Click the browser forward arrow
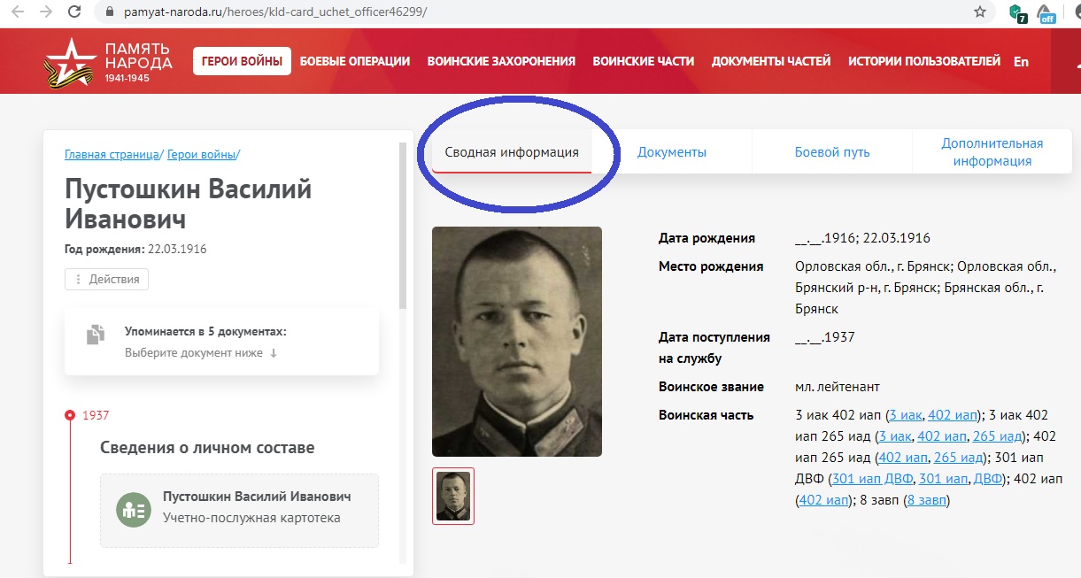The width and height of the screenshot is (1081, 578). pyautogui.click(x=46, y=12)
